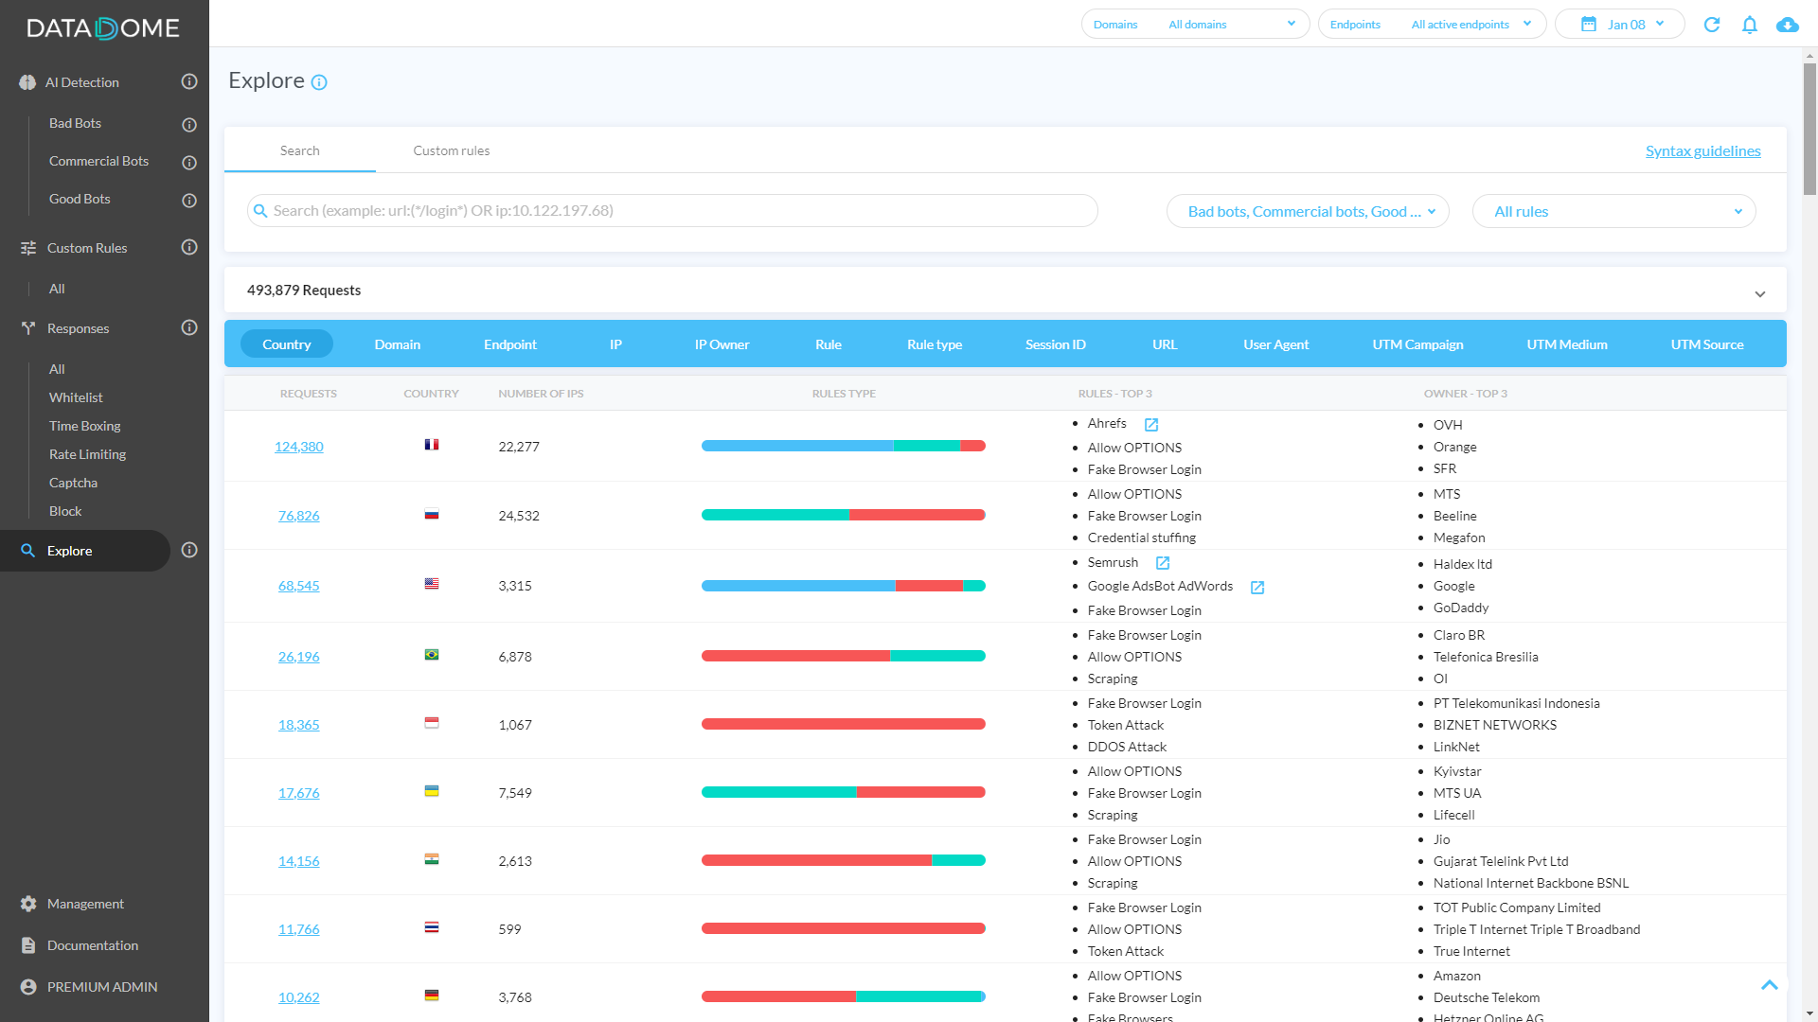Open Semrush external link icon
This screenshot has height=1022, width=1818.
(x=1163, y=563)
